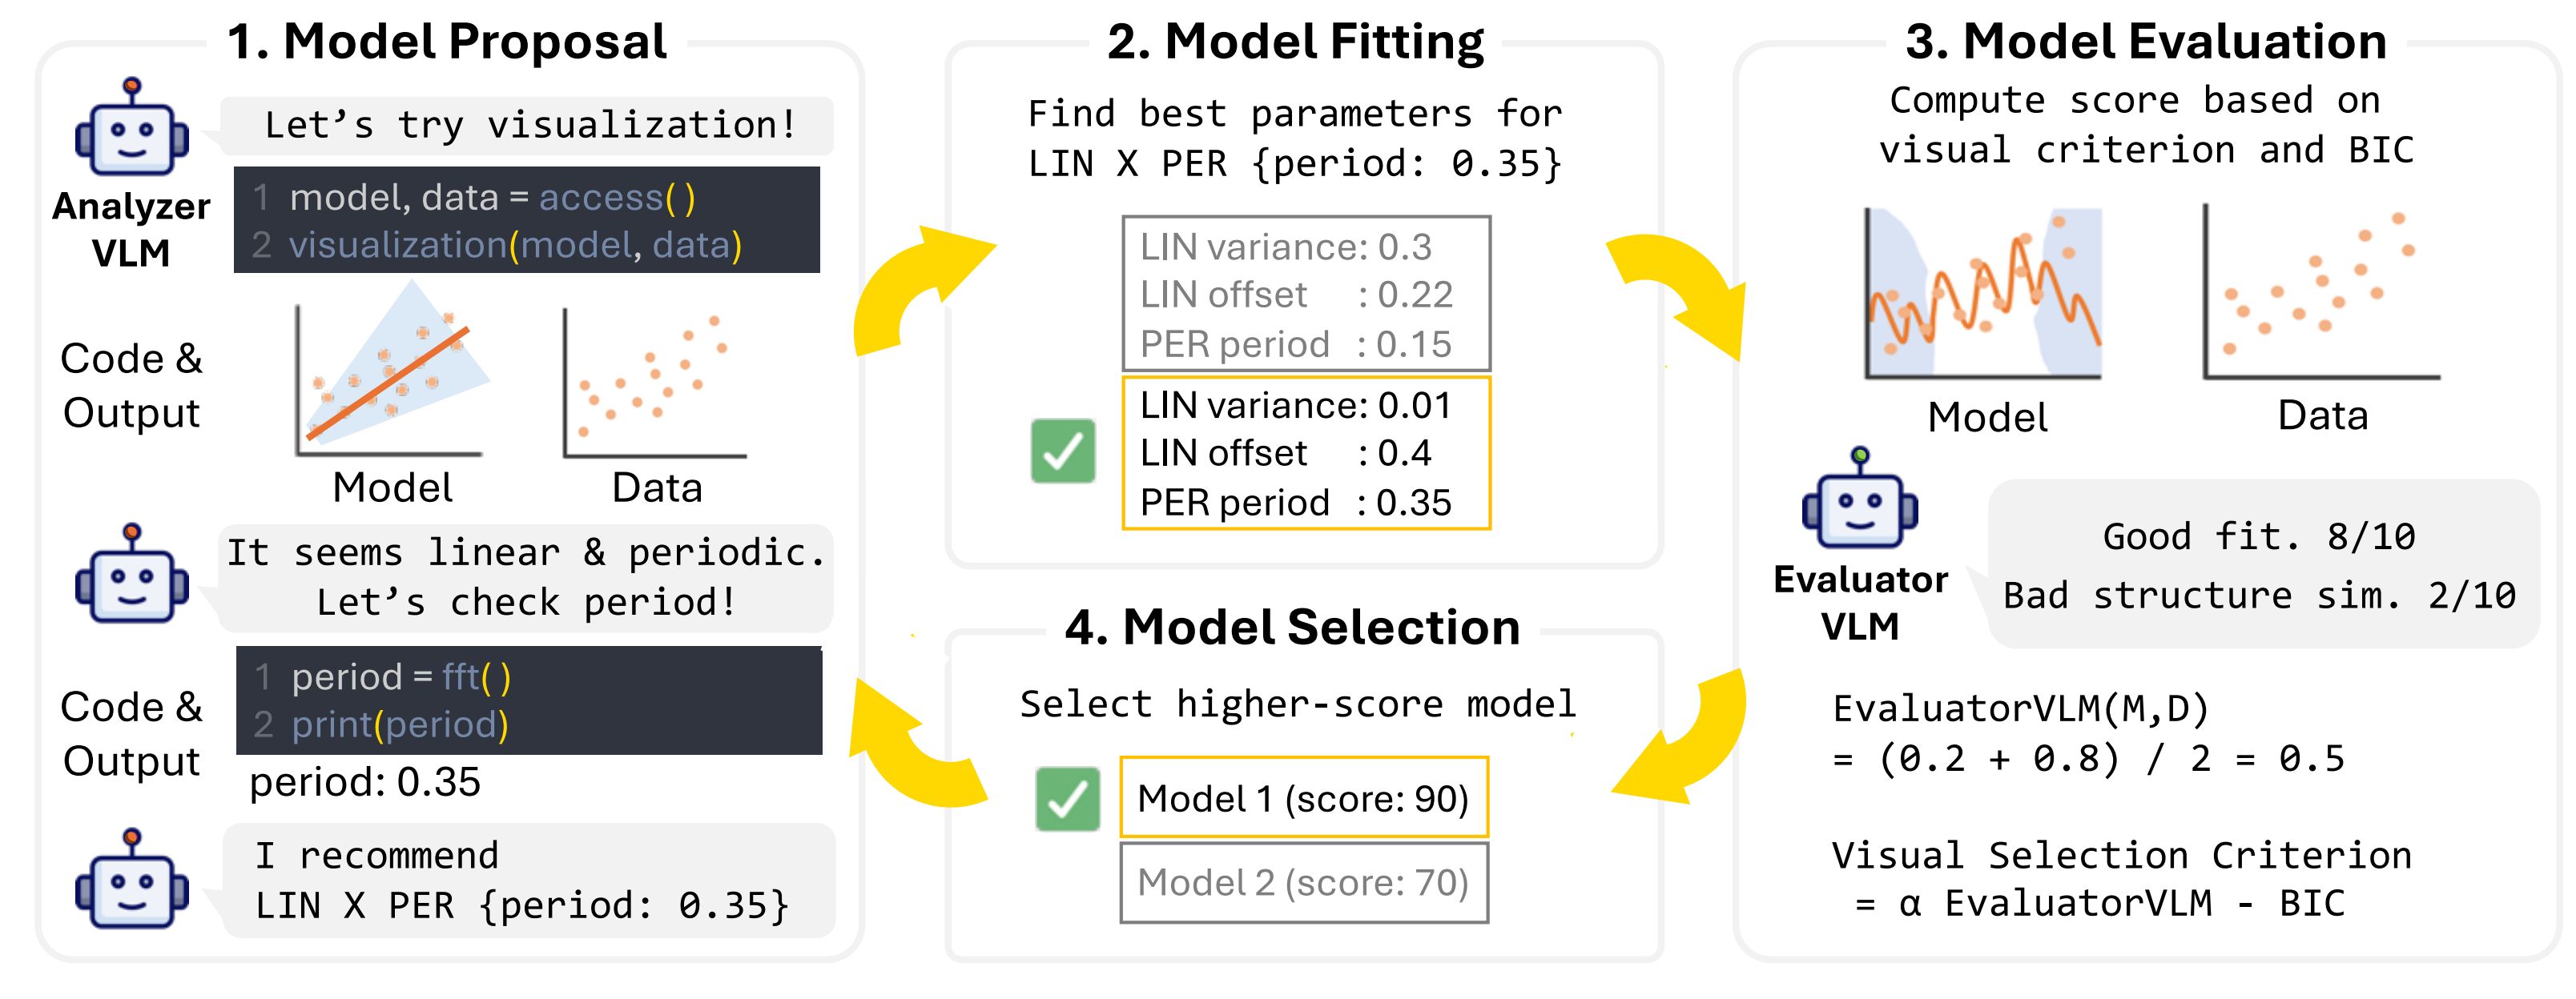Click the green checkmark beside LIN variance 0.01
The width and height of the screenshot is (2576, 999).
click(1063, 451)
